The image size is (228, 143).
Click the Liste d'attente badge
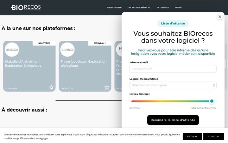[x=173, y=24]
